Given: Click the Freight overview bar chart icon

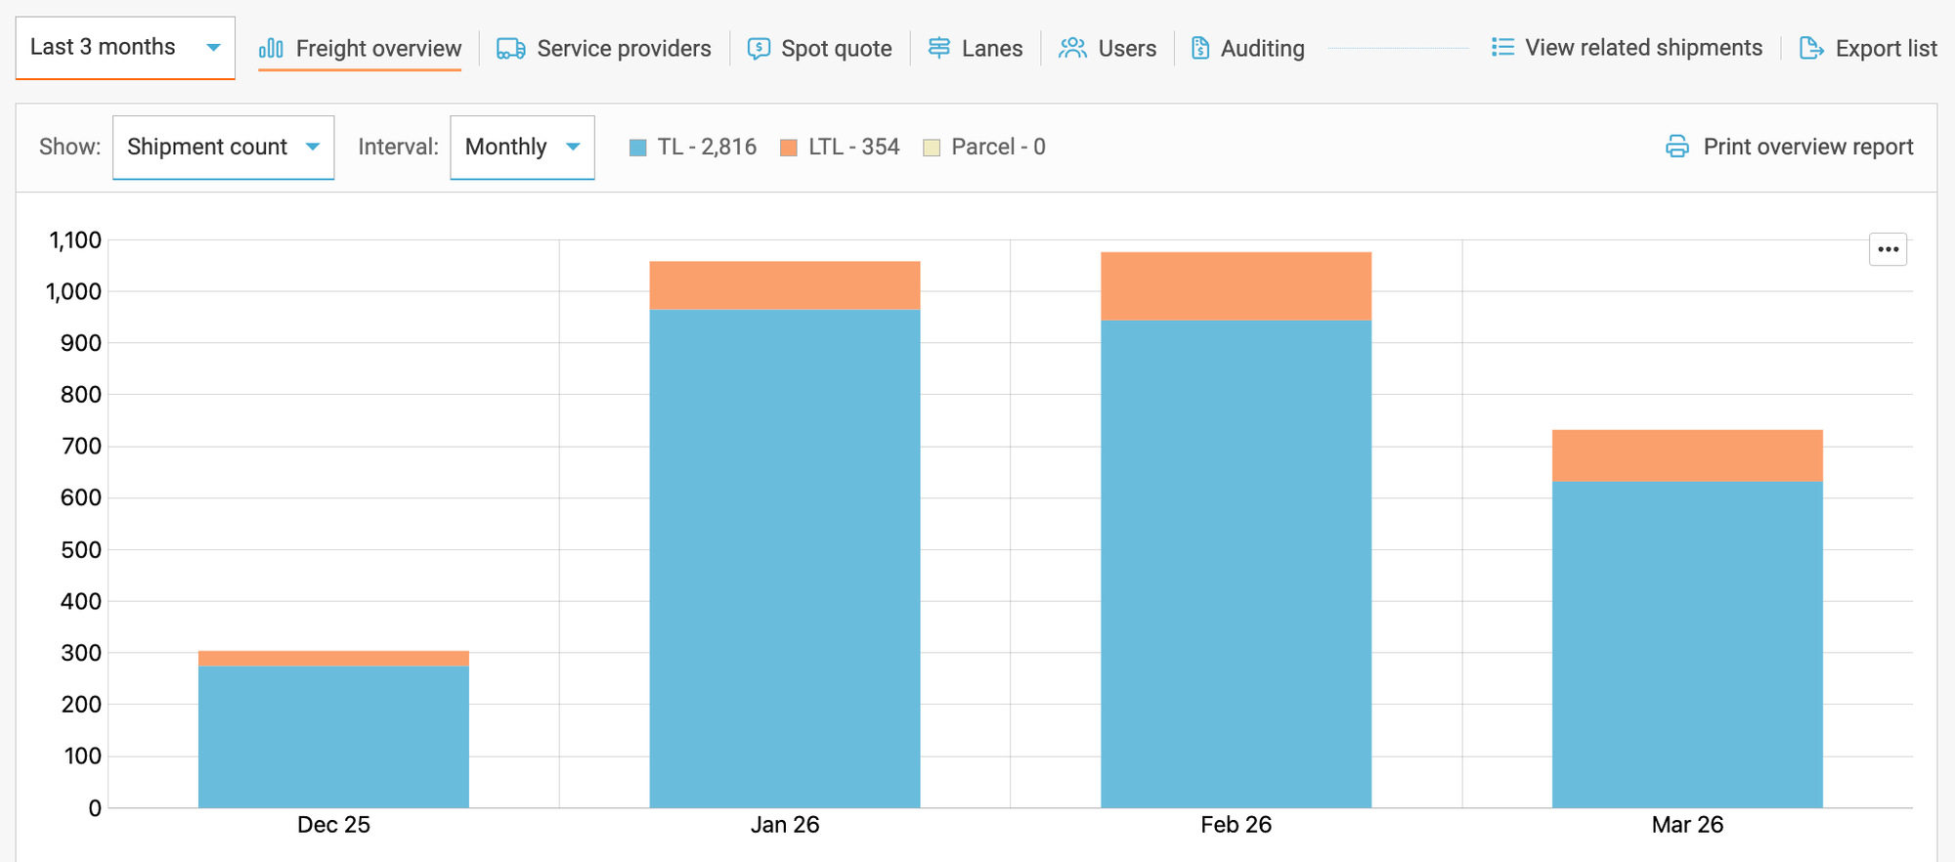Looking at the screenshot, I should (x=271, y=48).
